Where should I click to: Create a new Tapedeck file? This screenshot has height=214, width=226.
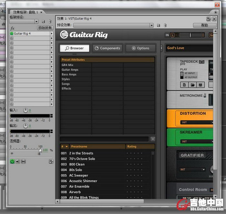(x=184, y=85)
